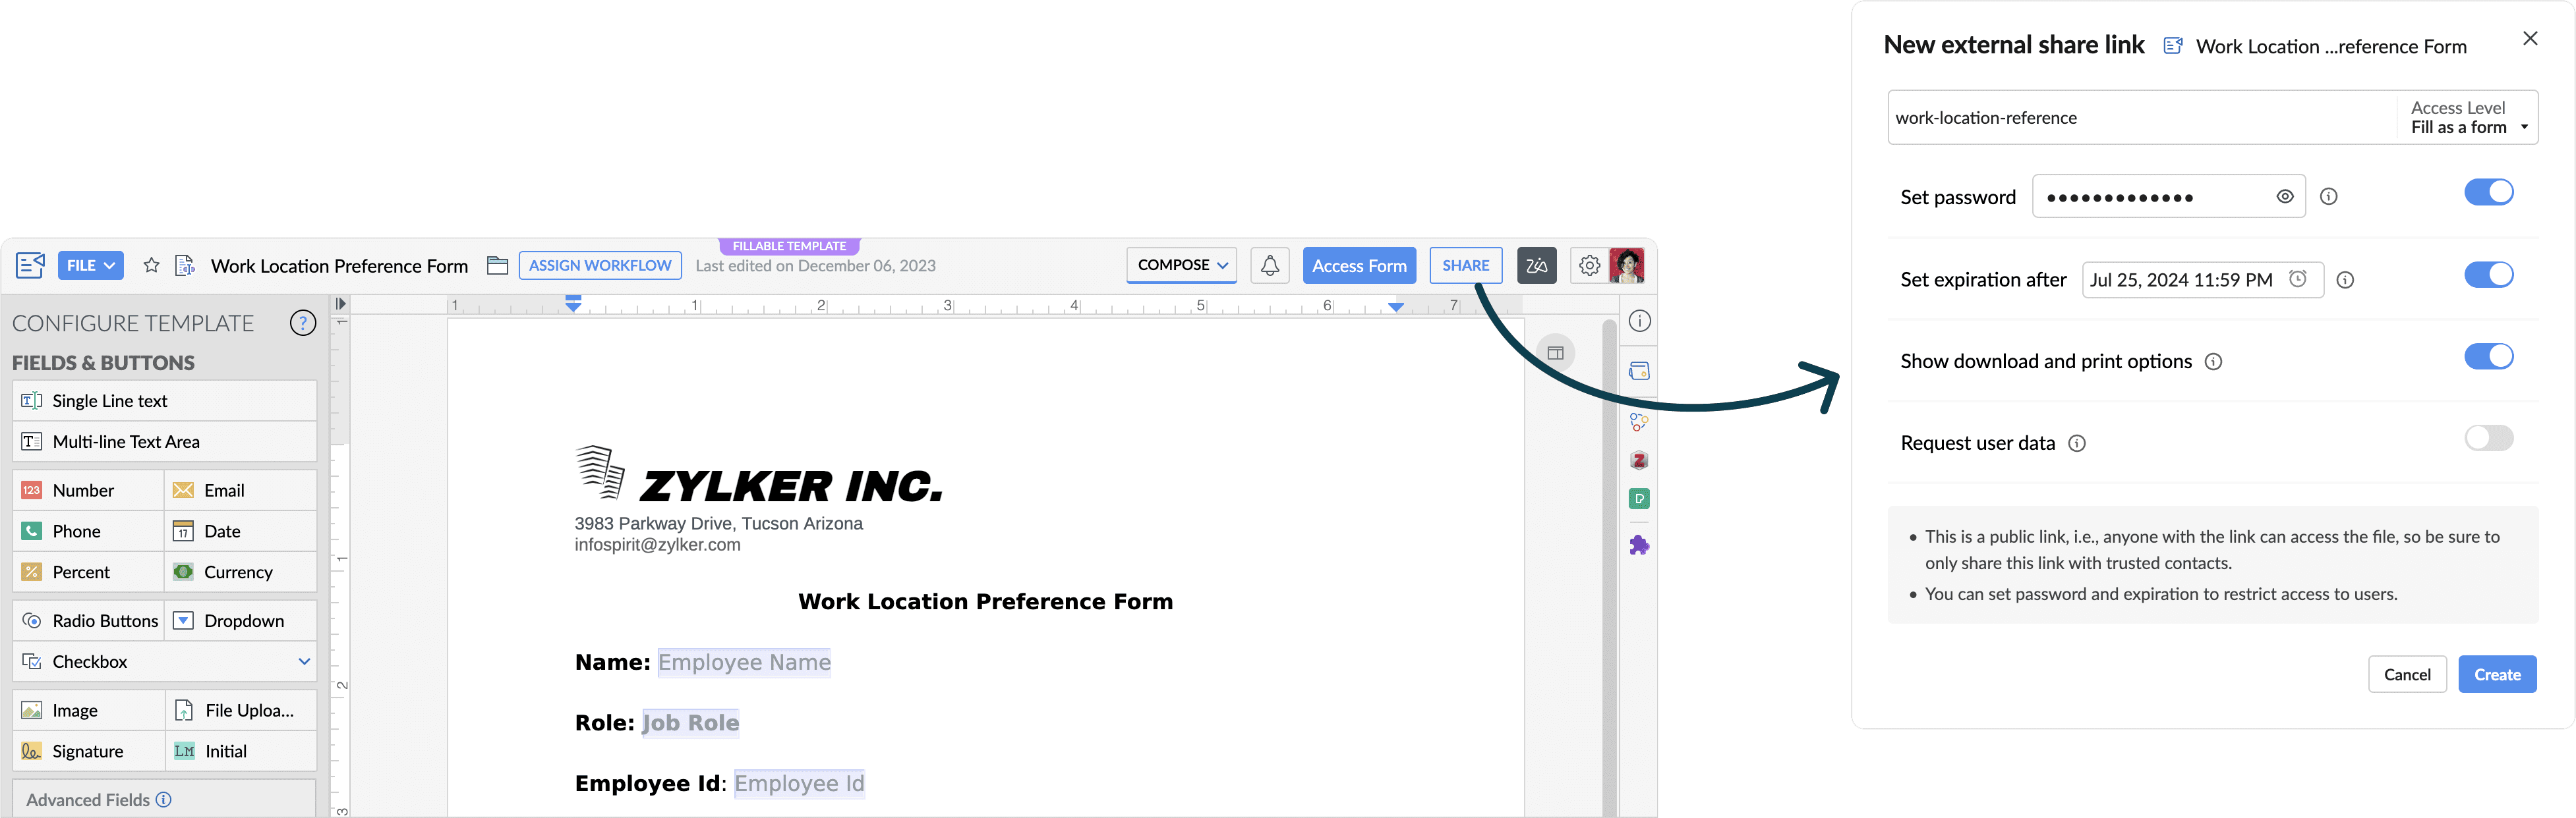Viewport: 2576px width, 818px height.
Task: Open the Access Level dropdown
Action: tap(2468, 118)
